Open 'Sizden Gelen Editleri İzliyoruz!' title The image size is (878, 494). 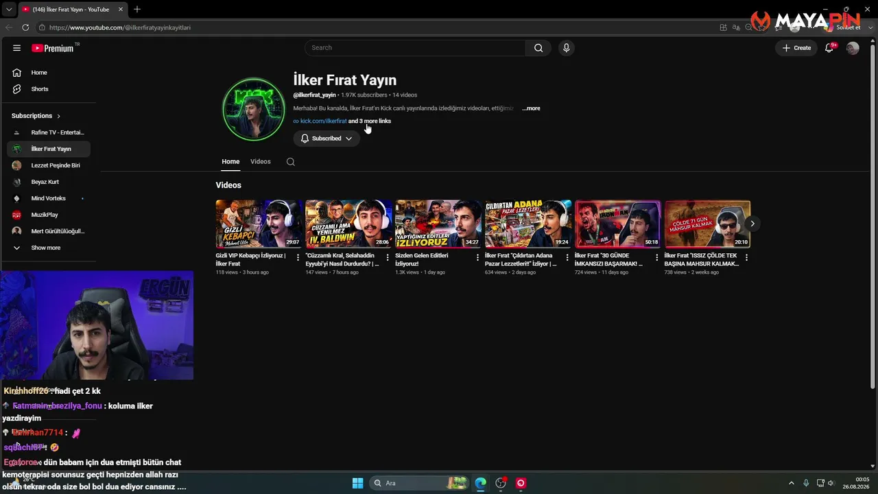pyautogui.click(x=422, y=259)
